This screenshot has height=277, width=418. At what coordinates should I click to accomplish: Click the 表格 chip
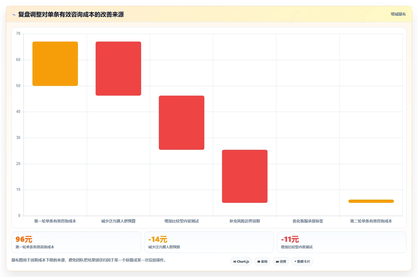coord(262,261)
